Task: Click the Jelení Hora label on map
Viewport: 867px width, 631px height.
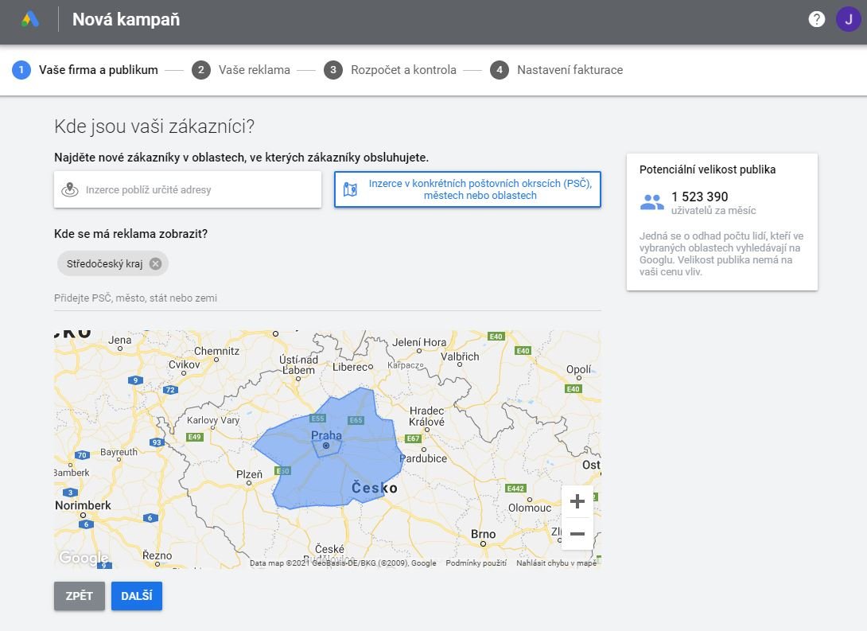Action: click(419, 342)
